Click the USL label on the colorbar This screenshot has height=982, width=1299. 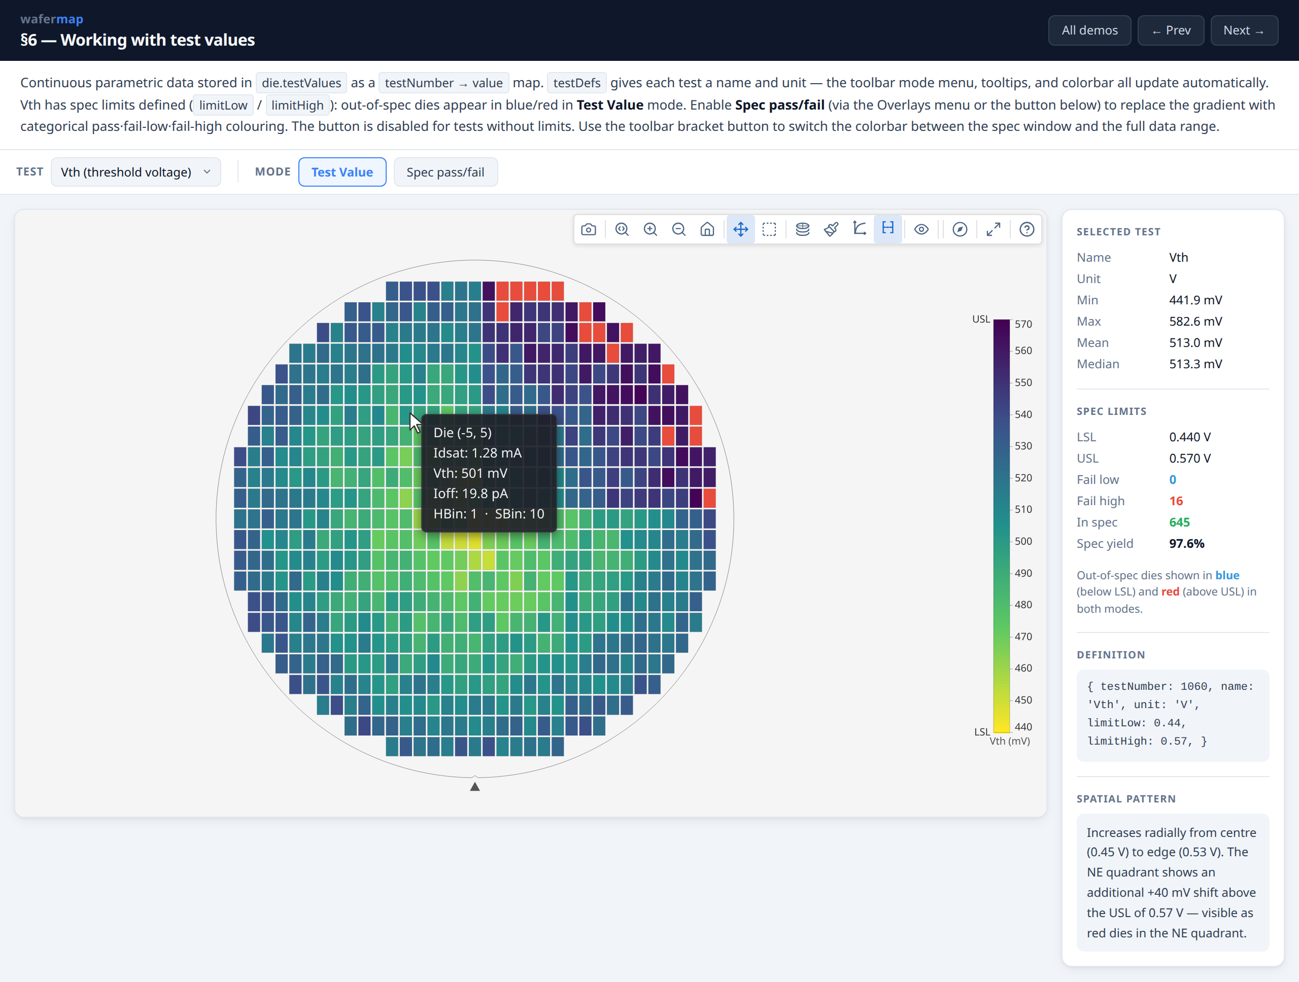(x=981, y=320)
